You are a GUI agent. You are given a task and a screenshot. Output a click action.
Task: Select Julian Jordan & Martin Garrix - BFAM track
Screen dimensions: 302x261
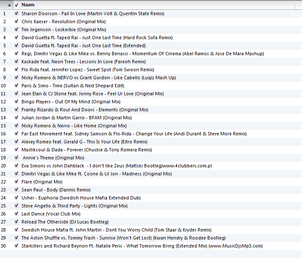pyautogui.click(x=76, y=118)
